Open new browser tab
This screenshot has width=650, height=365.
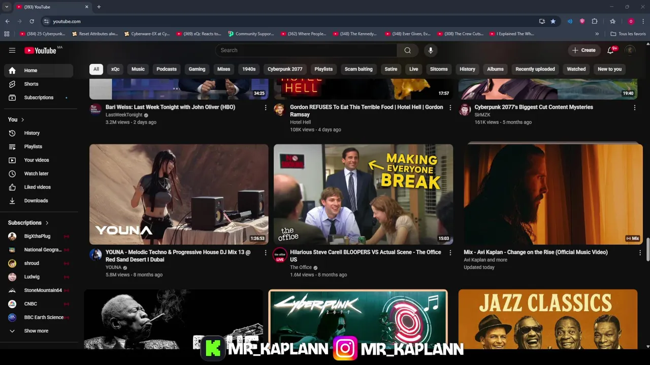(x=99, y=7)
